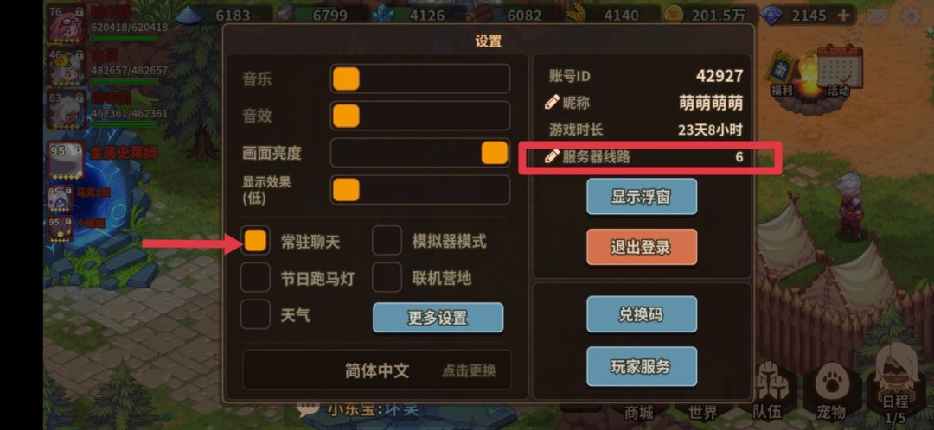Click the mail envelope icon at top right

878,16
